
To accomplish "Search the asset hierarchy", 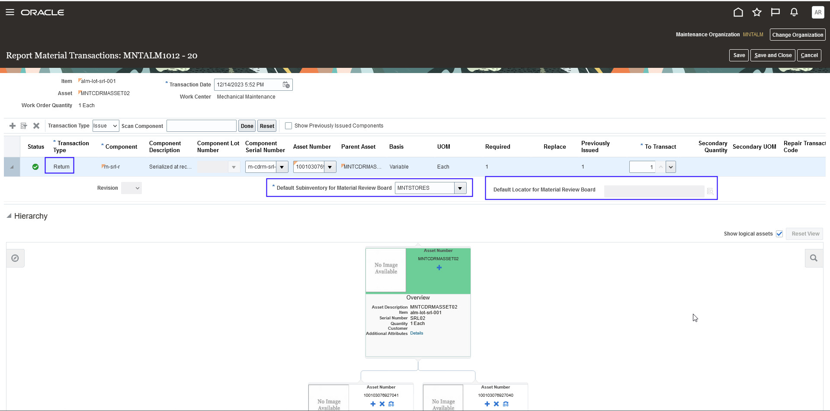I will [x=814, y=258].
